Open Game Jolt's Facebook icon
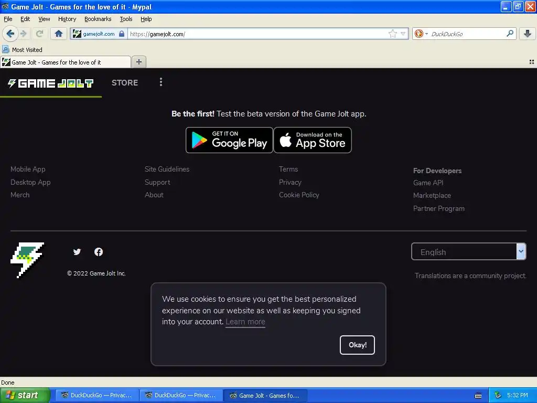Viewport: 537px width, 403px height. (99, 252)
